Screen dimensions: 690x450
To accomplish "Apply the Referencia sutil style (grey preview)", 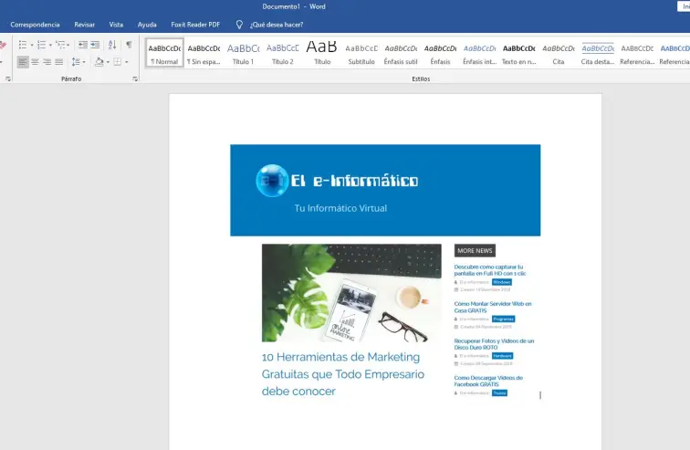I will 637,53.
